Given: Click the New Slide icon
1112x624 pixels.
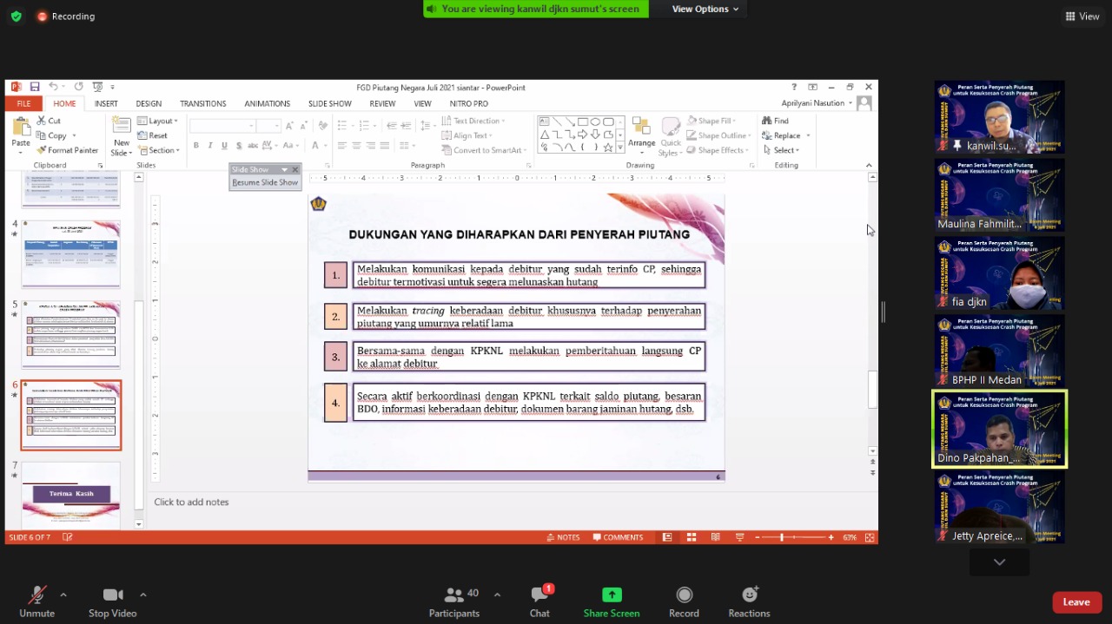Looking at the screenshot, I should [122, 127].
